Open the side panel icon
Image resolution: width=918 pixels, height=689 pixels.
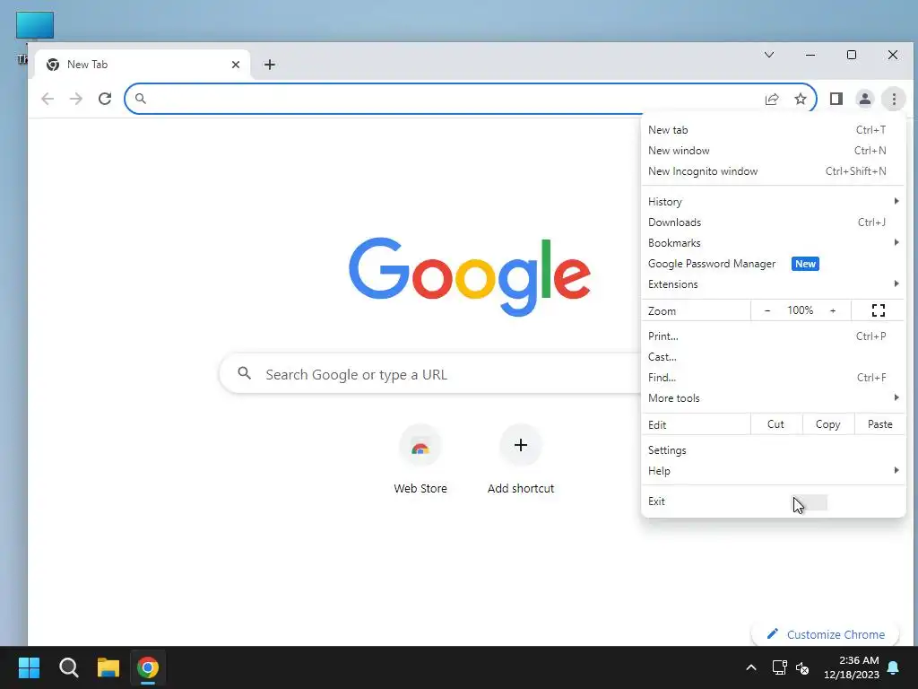(x=836, y=99)
